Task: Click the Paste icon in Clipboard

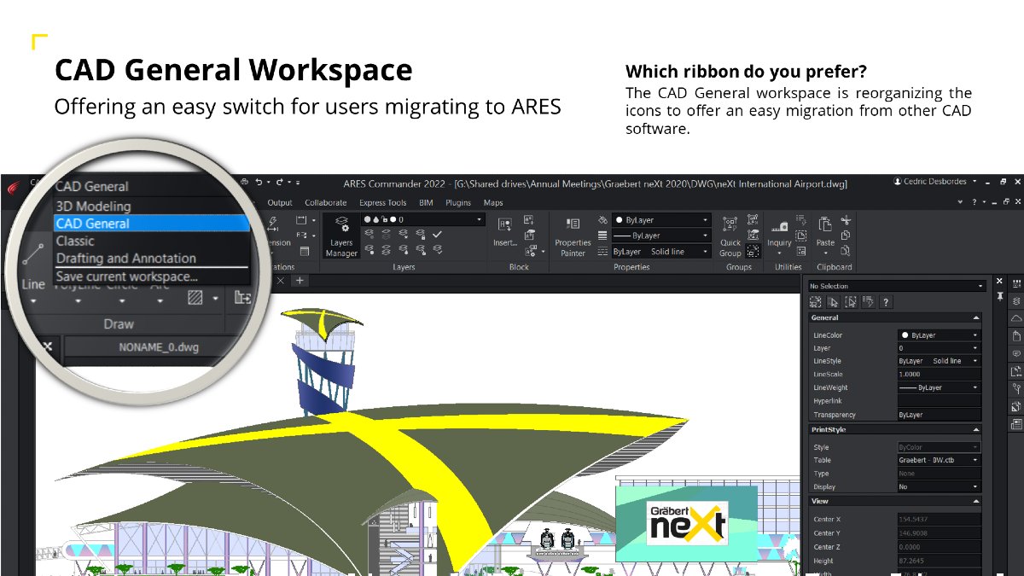Action: pyautogui.click(x=825, y=224)
